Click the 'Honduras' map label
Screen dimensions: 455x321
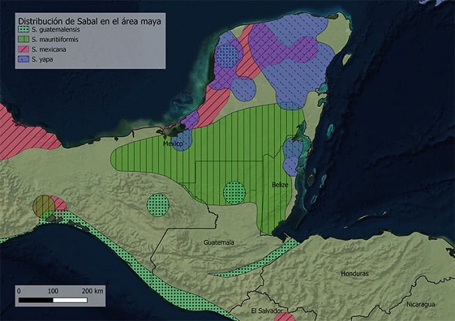tap(353, 273)
